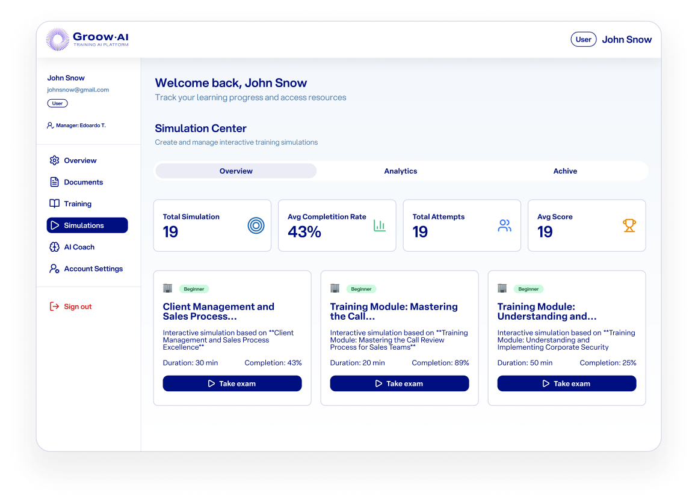Click the brain icon beside AI Coach

tap(54, 247)
